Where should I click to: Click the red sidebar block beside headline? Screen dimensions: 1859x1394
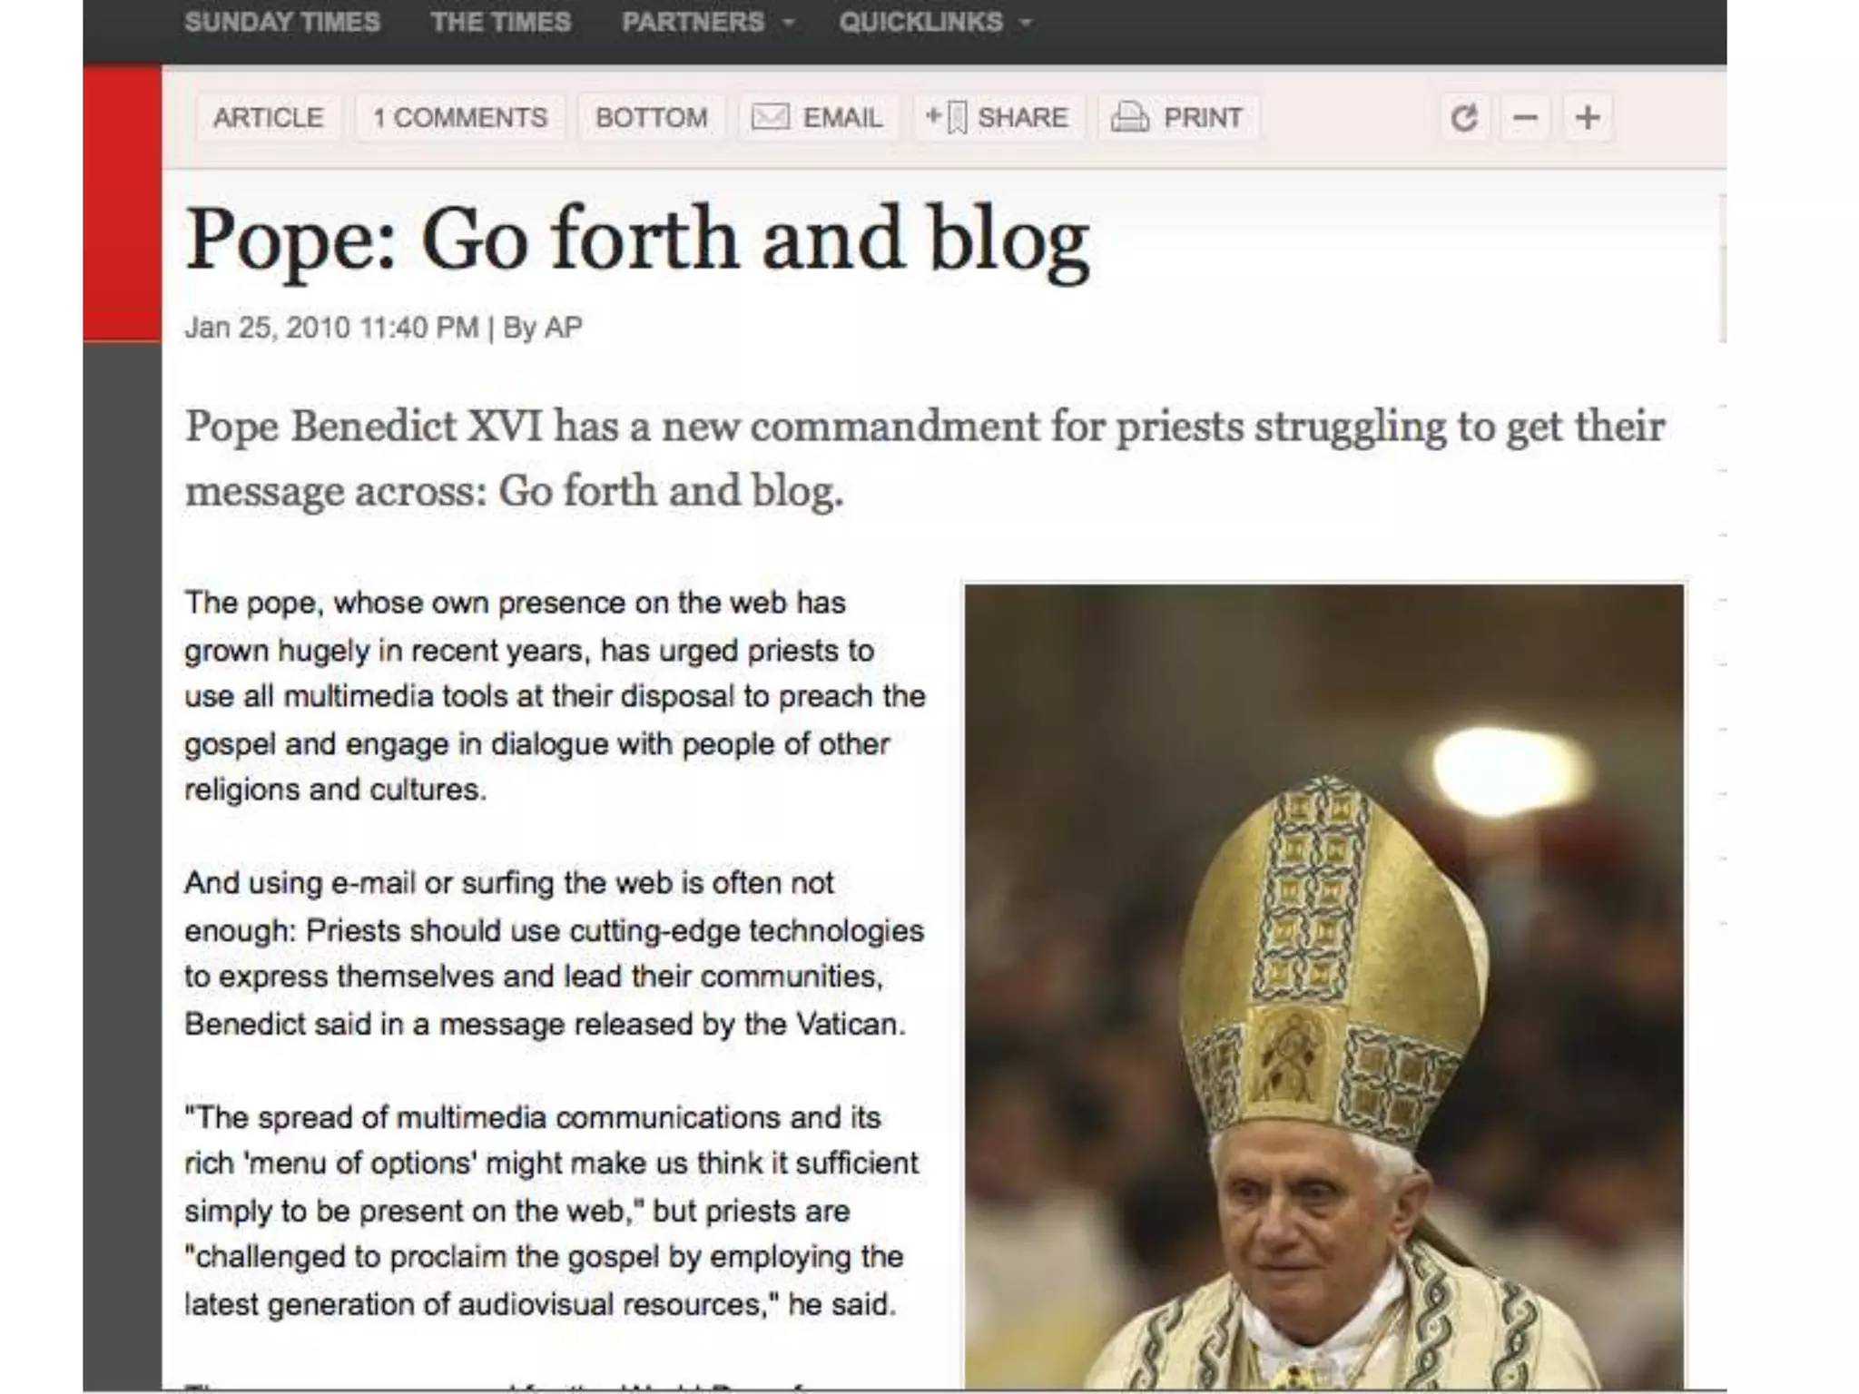(122, 203)
